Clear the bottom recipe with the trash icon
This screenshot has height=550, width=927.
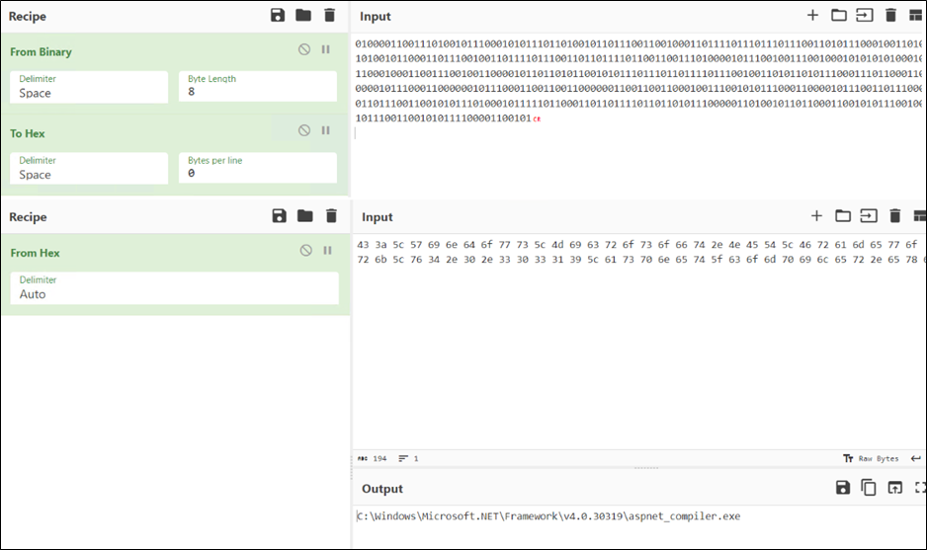coord(331,216)
